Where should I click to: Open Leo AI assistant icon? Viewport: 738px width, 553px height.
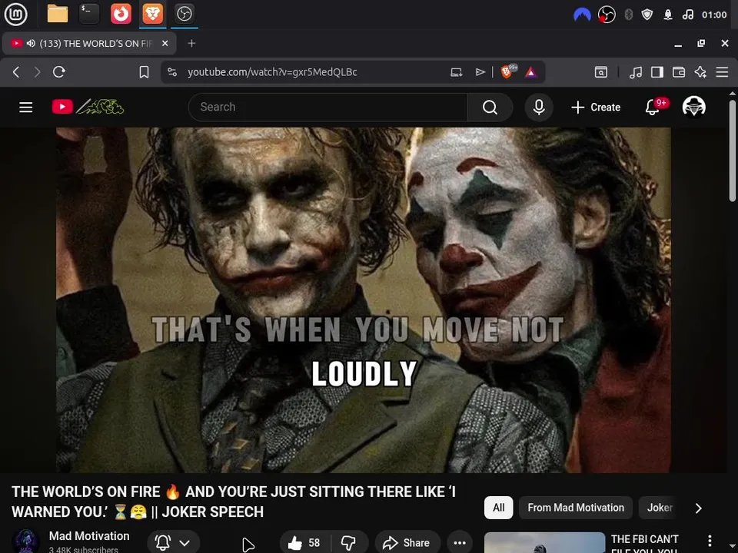(700, 72)
